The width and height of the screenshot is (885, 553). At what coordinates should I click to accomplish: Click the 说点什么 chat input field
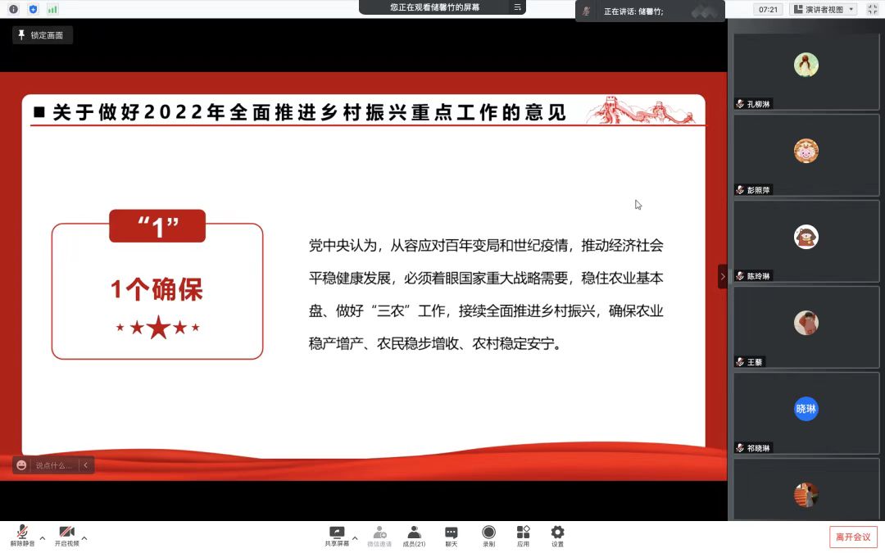[53, 465]
